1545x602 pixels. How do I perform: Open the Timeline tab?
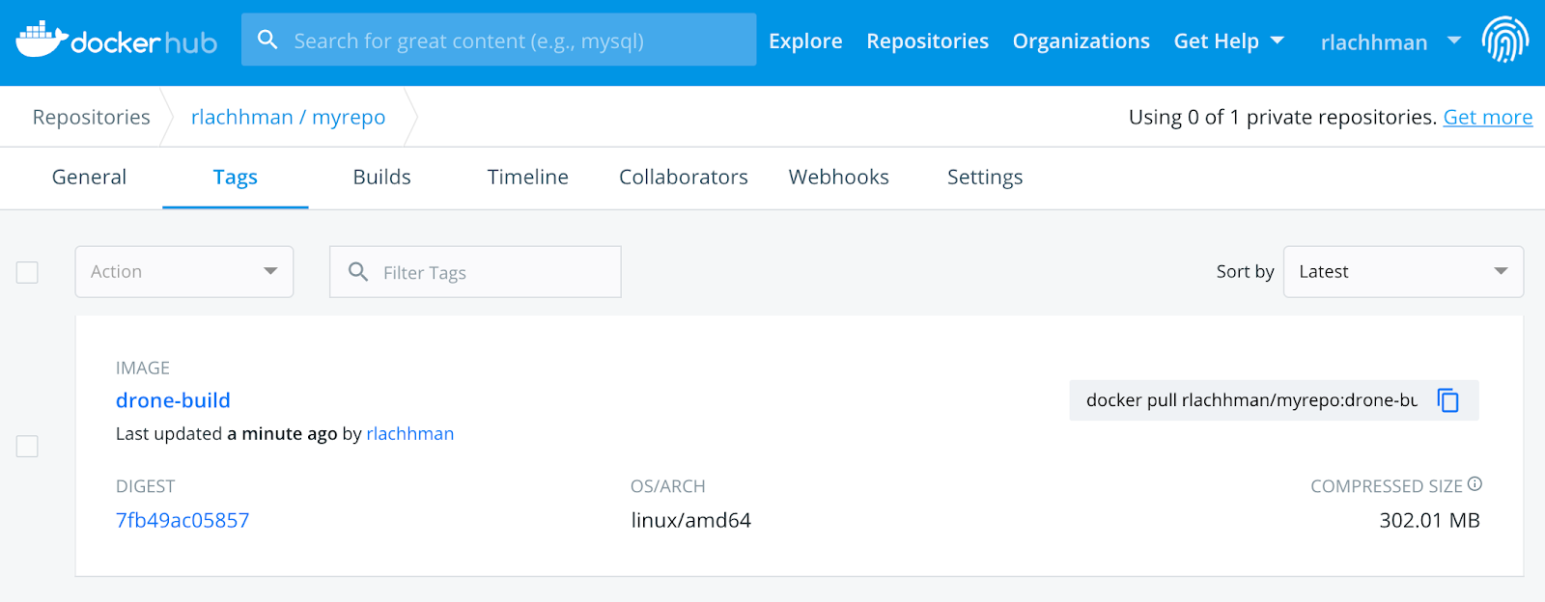[527, 178]
